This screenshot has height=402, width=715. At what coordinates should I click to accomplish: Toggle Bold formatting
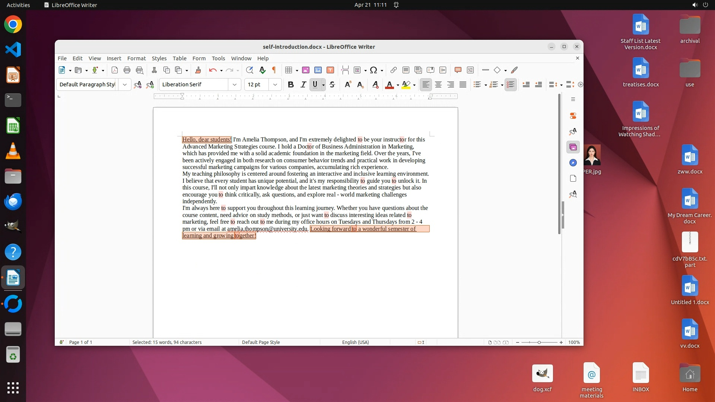[x=291, y=84]
